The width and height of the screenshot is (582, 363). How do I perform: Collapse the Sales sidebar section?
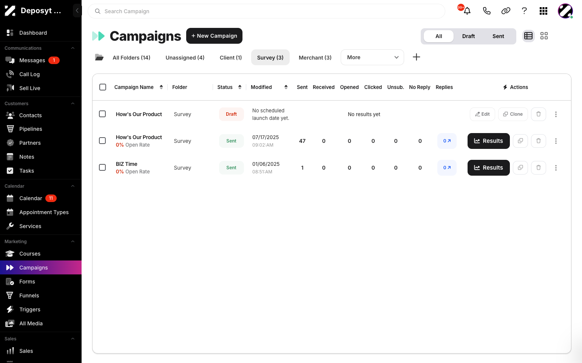[73, 339]
